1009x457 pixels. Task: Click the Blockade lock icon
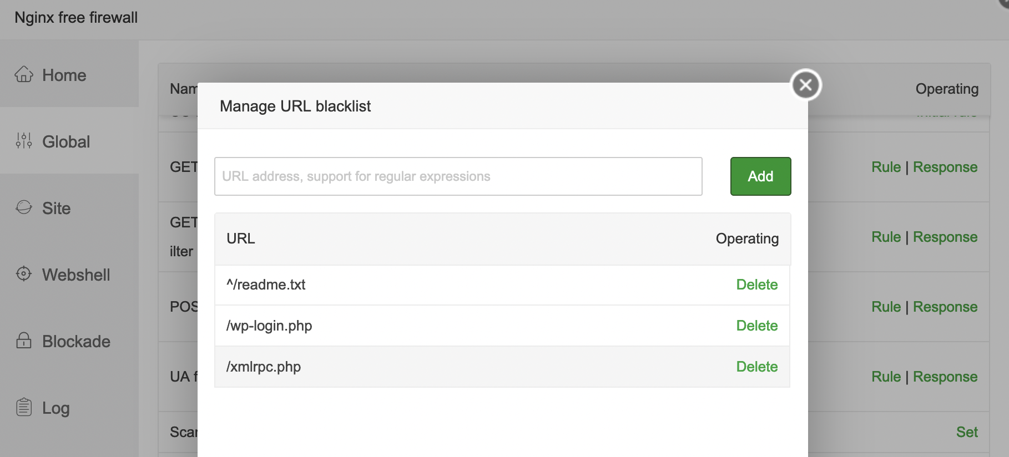point(24,341)
